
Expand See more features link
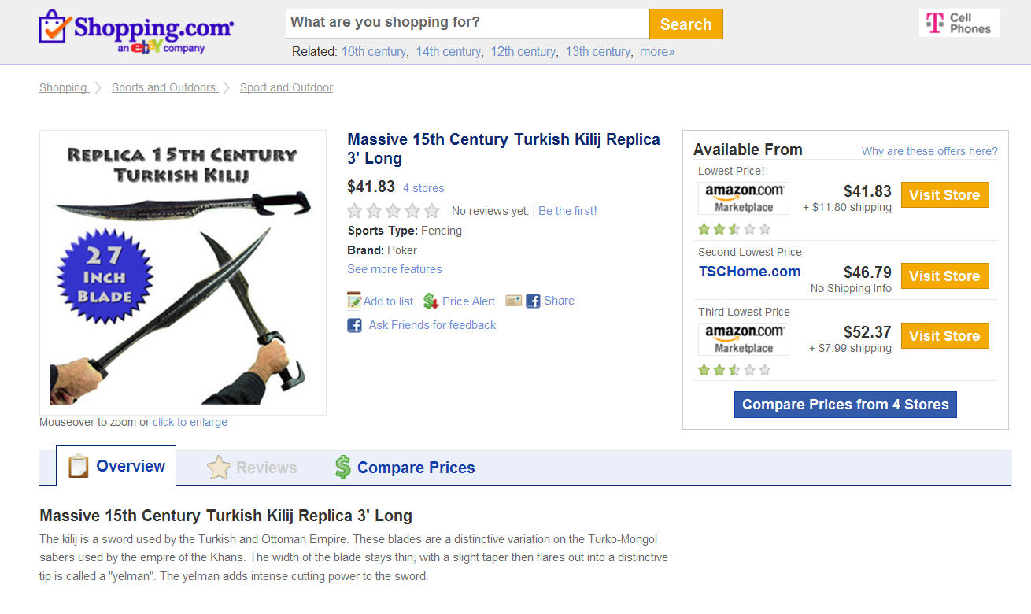coord(394,269)
